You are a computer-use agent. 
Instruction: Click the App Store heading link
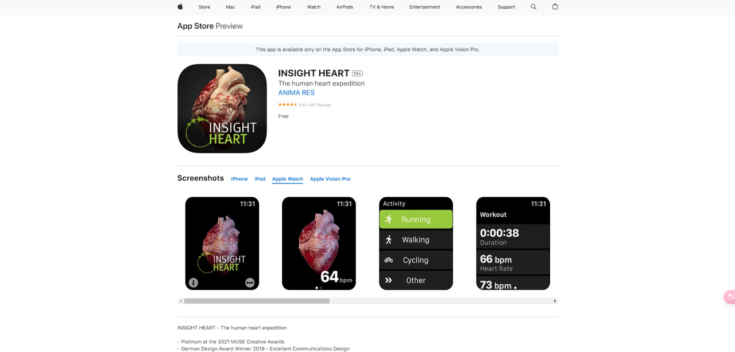click(195, 26)
